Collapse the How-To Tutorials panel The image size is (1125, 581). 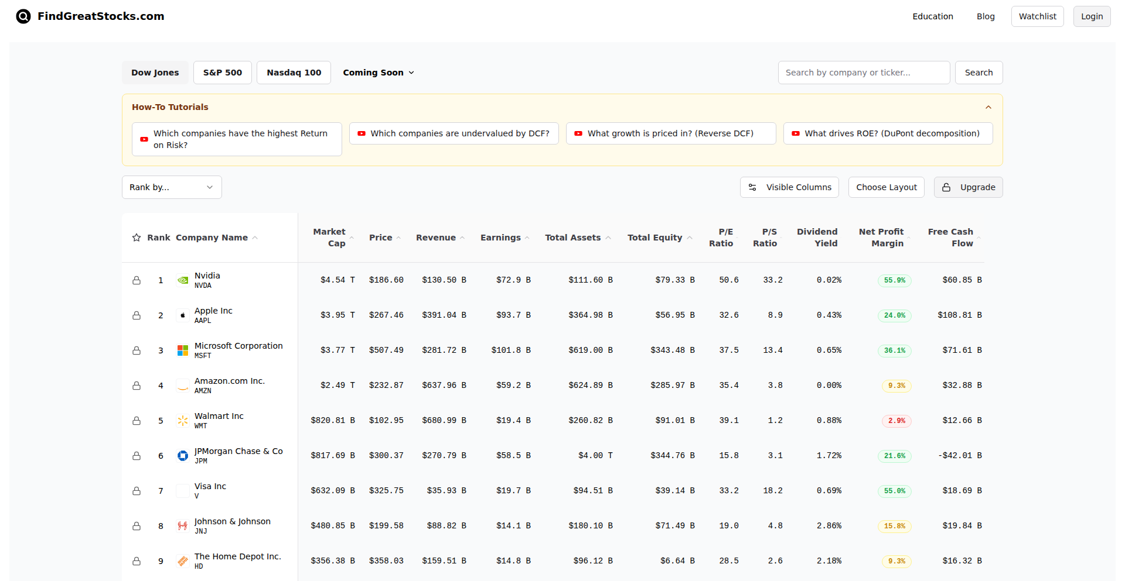[988, 107]
